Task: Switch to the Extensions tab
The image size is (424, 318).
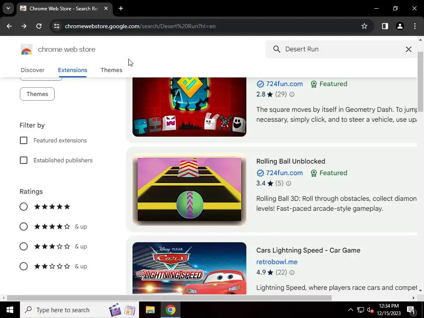Action: coord(72,70)
